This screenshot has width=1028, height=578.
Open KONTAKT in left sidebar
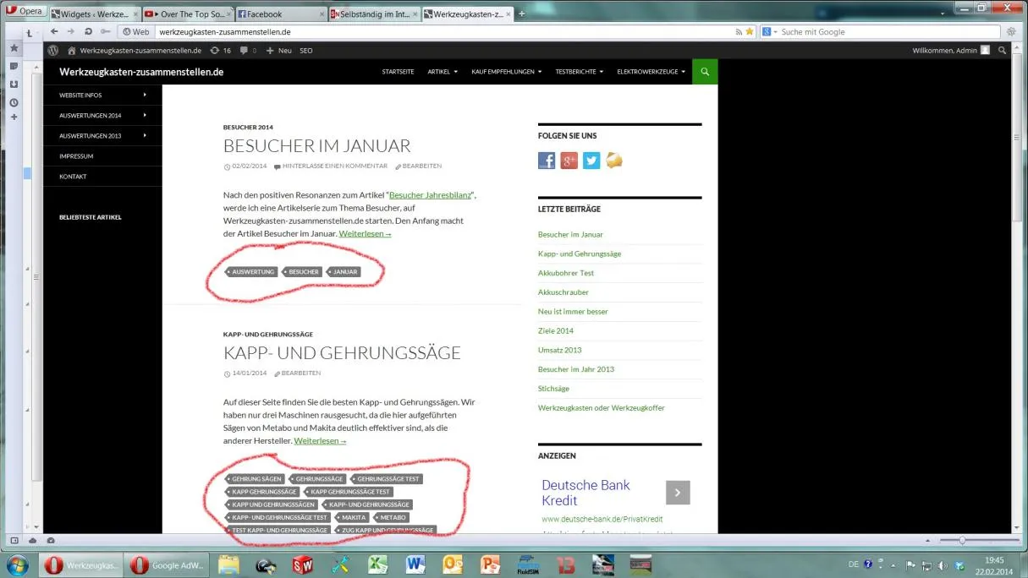pos(73,177)
